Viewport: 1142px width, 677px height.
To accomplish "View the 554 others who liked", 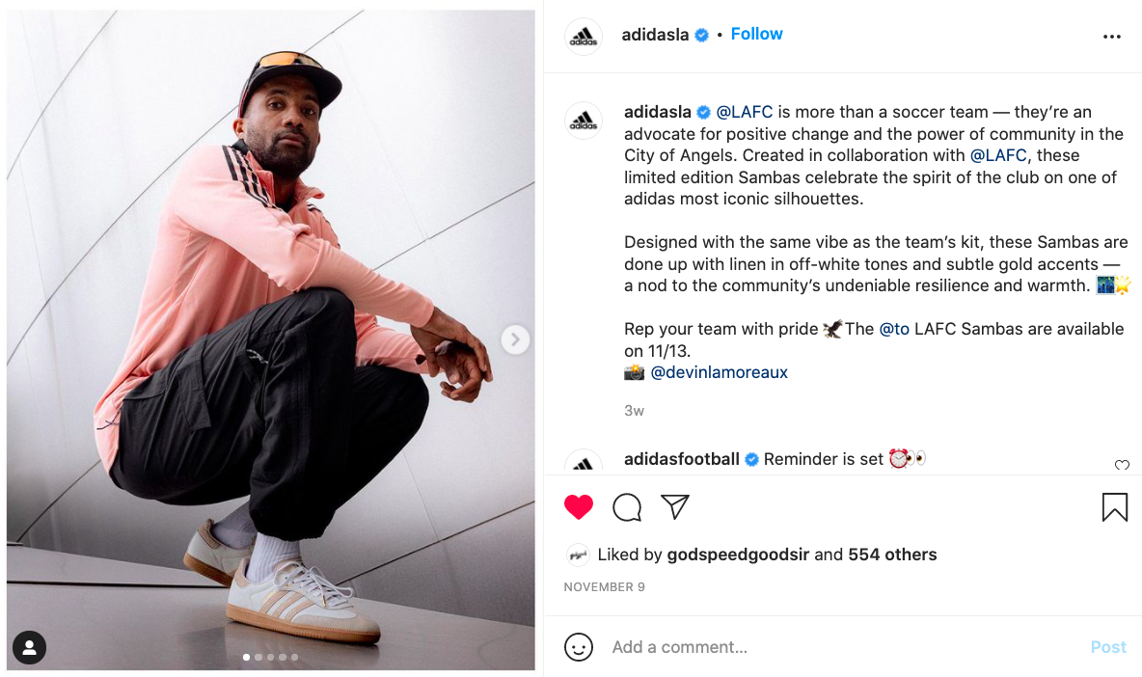I will pyautogui.click(x=892, y=555).
